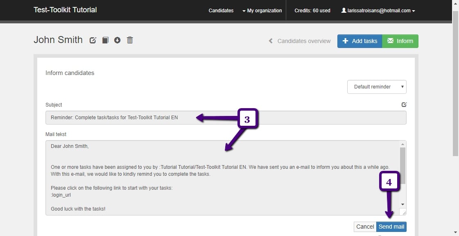Click the Add tasks button
Image resolution: width=459 pixels, height=236 pixels.
(360, 41)
